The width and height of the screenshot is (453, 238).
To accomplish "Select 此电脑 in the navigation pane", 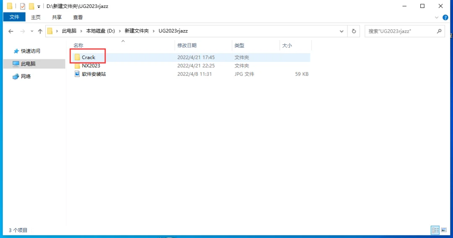I will coord(28,64).
